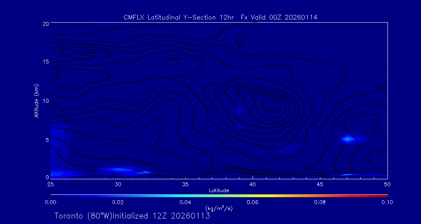Click the color scale bar gradient
Image resolution: width=421 pixels, height=224 pixels.
(219, 196)
